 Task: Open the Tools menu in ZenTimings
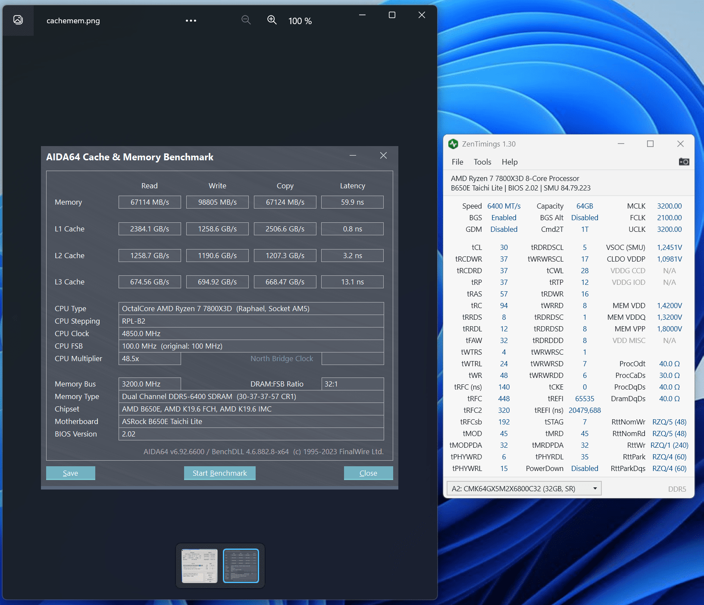(482, 162)
